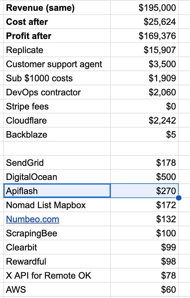The height and width of the screenshot is (298, 190).
Task: Click the Customer support agent cell
Action: point(57,64)
